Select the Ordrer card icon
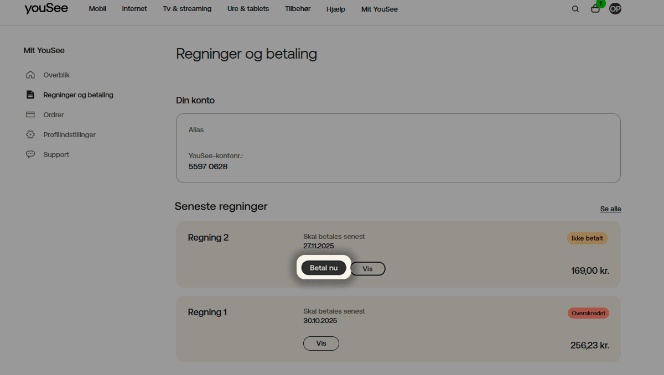The image size is (664, 375). coord(30,114)
